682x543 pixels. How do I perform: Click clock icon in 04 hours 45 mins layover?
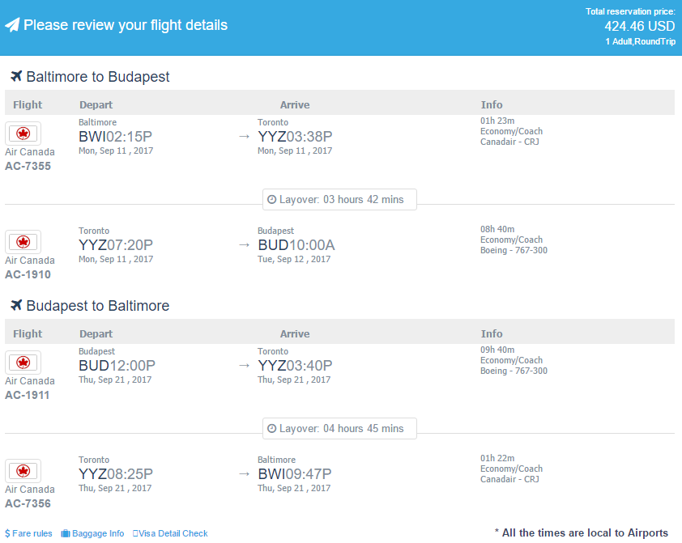click(x=272, y=428)
